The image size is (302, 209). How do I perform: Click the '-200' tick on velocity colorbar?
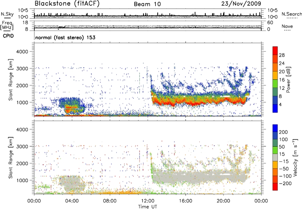tap(285, 183)
